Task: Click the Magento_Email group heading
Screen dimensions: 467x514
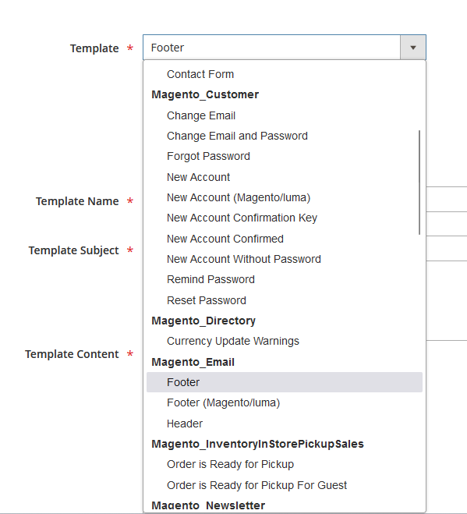Action: click(193, 362)
